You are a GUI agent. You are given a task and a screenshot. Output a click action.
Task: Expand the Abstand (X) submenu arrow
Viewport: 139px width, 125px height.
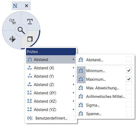click(73, 68)
